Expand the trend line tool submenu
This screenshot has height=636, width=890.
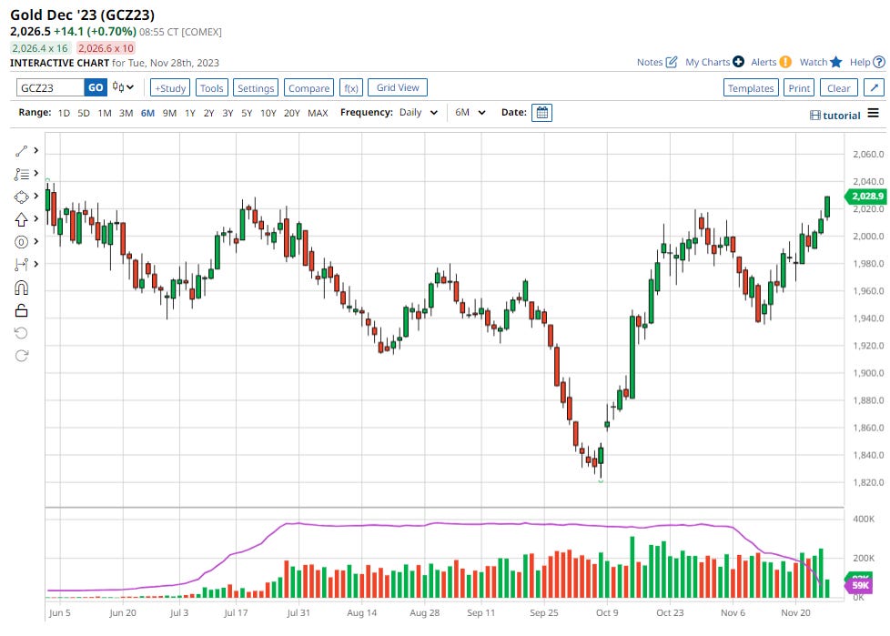[35, 150]
